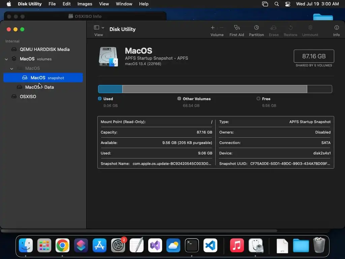Image resolution: width=345 pixels, height=259 pixels.
Task: Click the minus remove-volume icon
Action: [x=222, y=28]
